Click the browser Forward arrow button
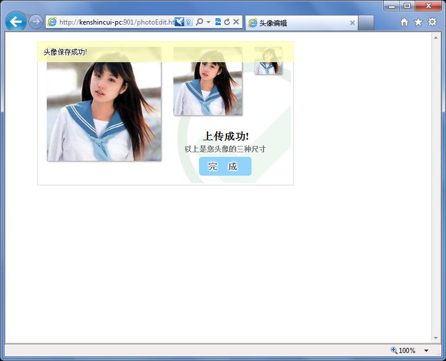The height and width of the screenshot is (361, 446). (x=35, y=22)
